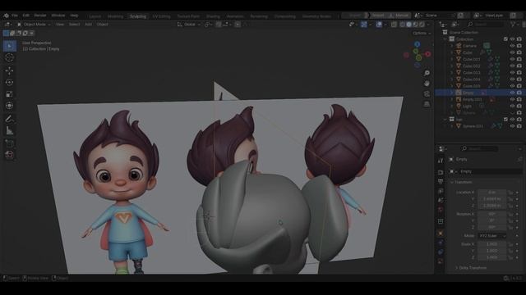Open the Edit menu

25,16
